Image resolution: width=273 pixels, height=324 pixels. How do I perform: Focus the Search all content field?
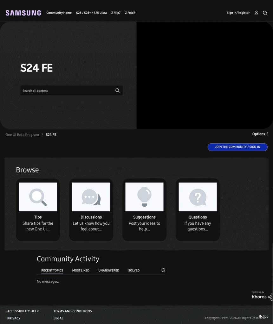(67, 91)
